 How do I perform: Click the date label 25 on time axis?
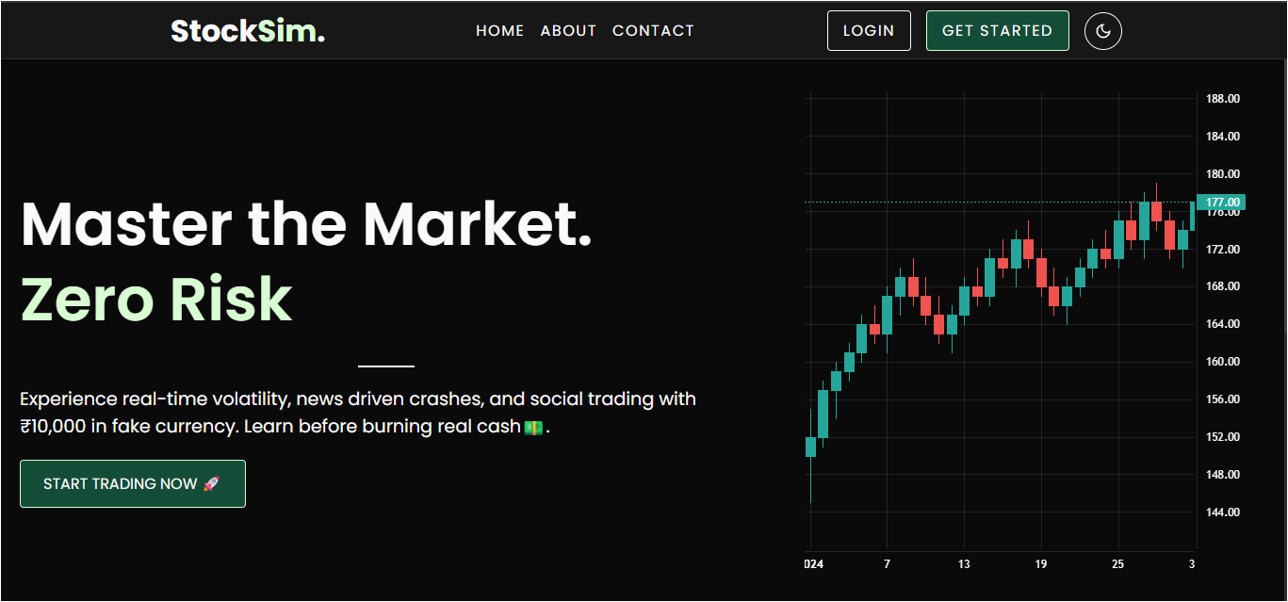pos(1117,564)
